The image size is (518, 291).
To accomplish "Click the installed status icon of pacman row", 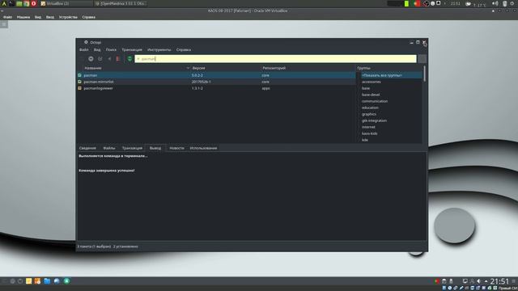I will (79, 75).
